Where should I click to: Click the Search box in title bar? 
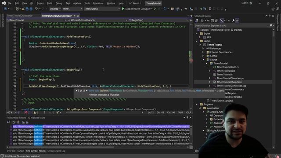135,3
